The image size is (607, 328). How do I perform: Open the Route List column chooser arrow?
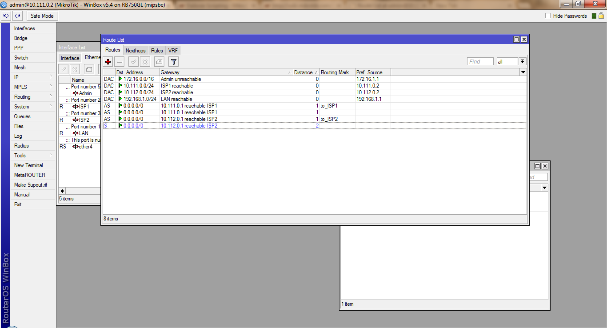click(523, 72)
